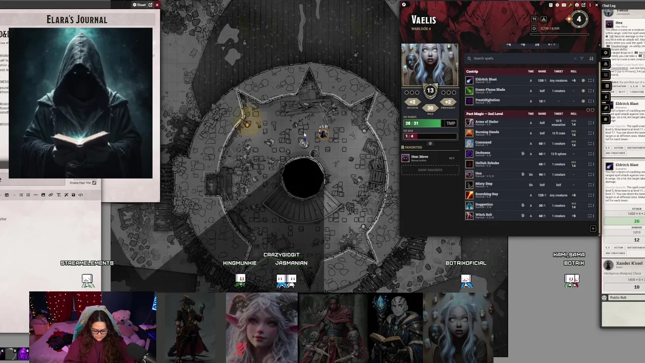
Task: Expand the Misty Step row details
Action: 590,185
